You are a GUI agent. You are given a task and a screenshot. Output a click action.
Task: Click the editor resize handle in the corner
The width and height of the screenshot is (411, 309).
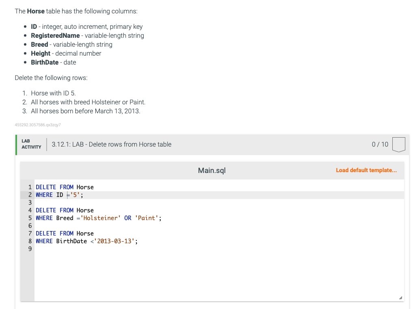tap(400, 298)
